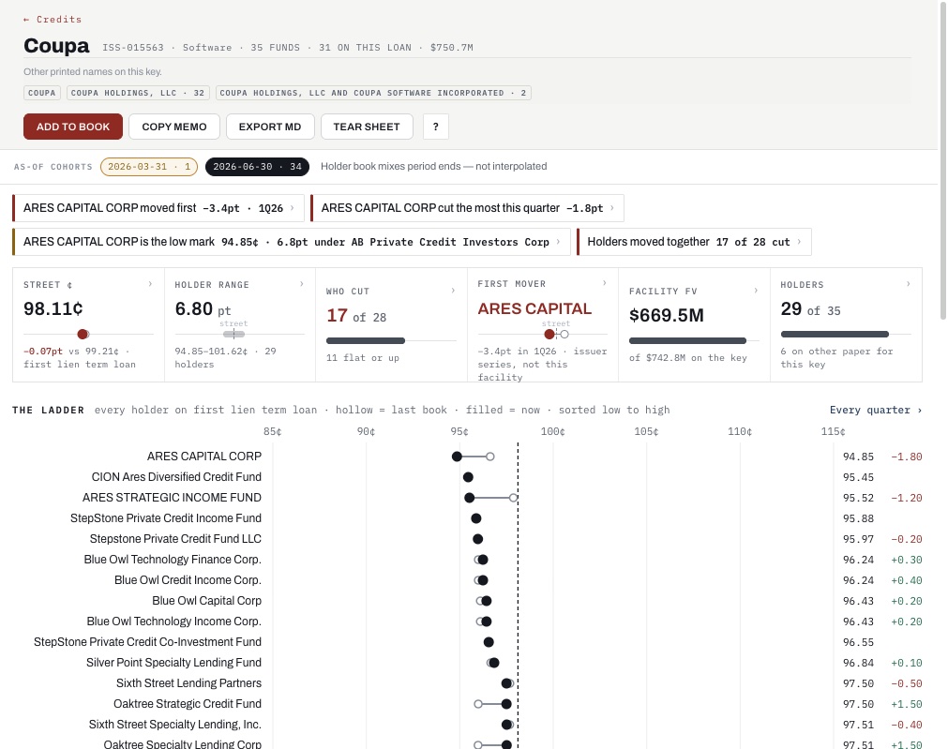Viewport: 948px width, 749px height.
Task: Open the TEAR SHEET
Action: tap(367, 127)
